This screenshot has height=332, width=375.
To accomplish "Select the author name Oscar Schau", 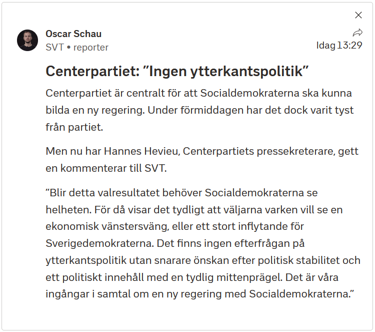I will click(x=73, y=34).
